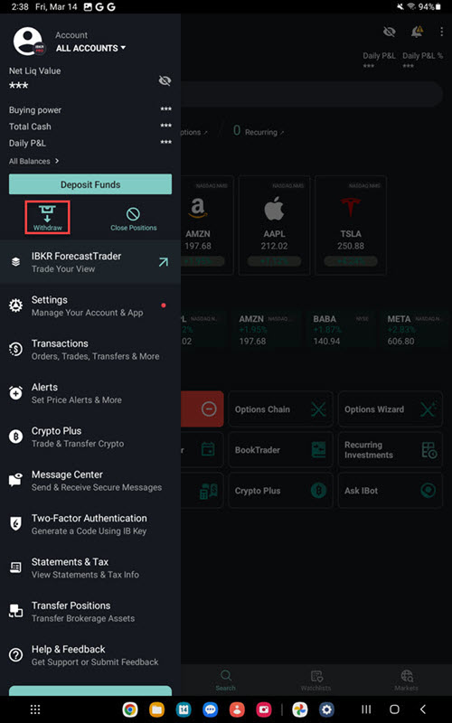The height and width of the screenshot is (723, 452).
Task: Open the Recurring count link
Action: [259, 131]
